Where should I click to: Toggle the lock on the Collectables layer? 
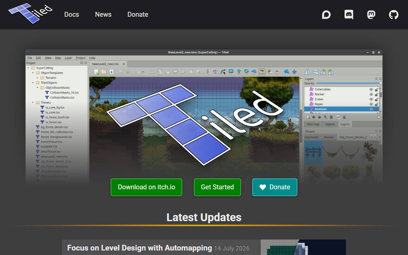(377, 89)
